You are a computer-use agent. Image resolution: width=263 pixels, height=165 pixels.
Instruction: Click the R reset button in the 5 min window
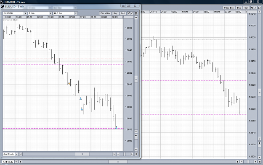[x=136, y=154]
